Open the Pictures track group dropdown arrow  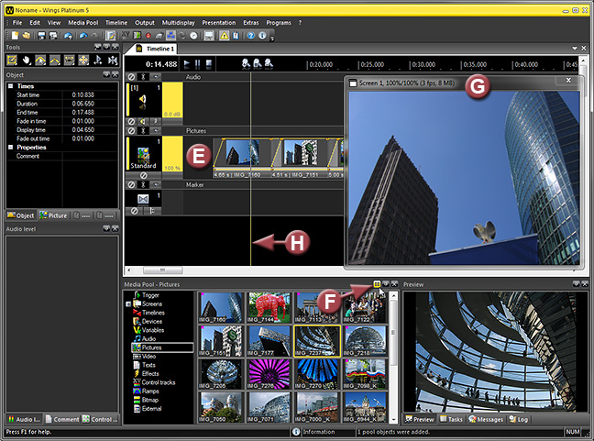click(155, 131)
